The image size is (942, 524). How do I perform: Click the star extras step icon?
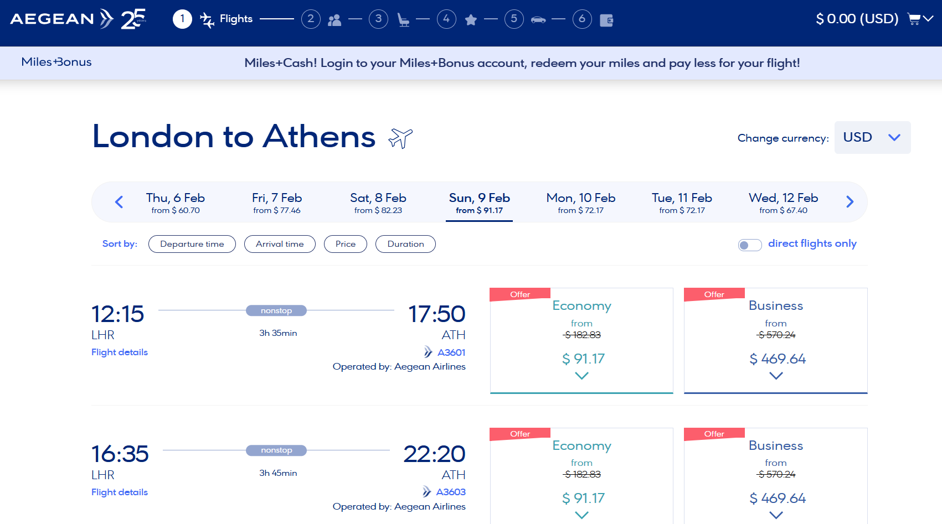(471, 20)
